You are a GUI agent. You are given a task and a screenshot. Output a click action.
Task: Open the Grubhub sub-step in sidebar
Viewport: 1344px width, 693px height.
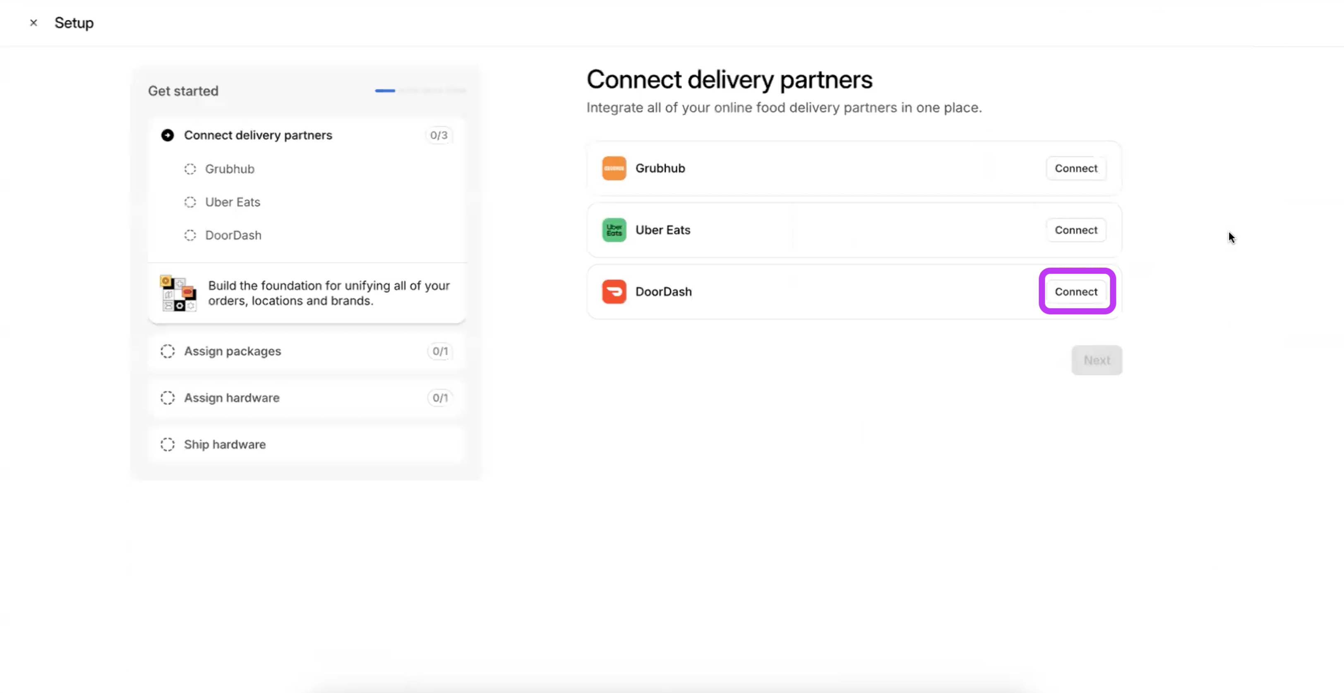(230, 169)
